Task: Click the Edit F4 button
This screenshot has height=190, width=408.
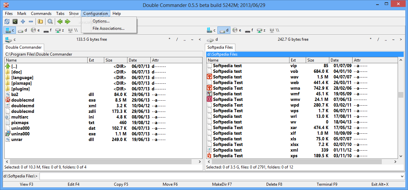Action: [x=74, y=184]
